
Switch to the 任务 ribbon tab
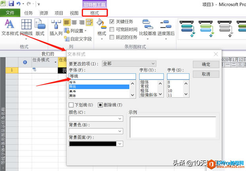coord(29,13)
